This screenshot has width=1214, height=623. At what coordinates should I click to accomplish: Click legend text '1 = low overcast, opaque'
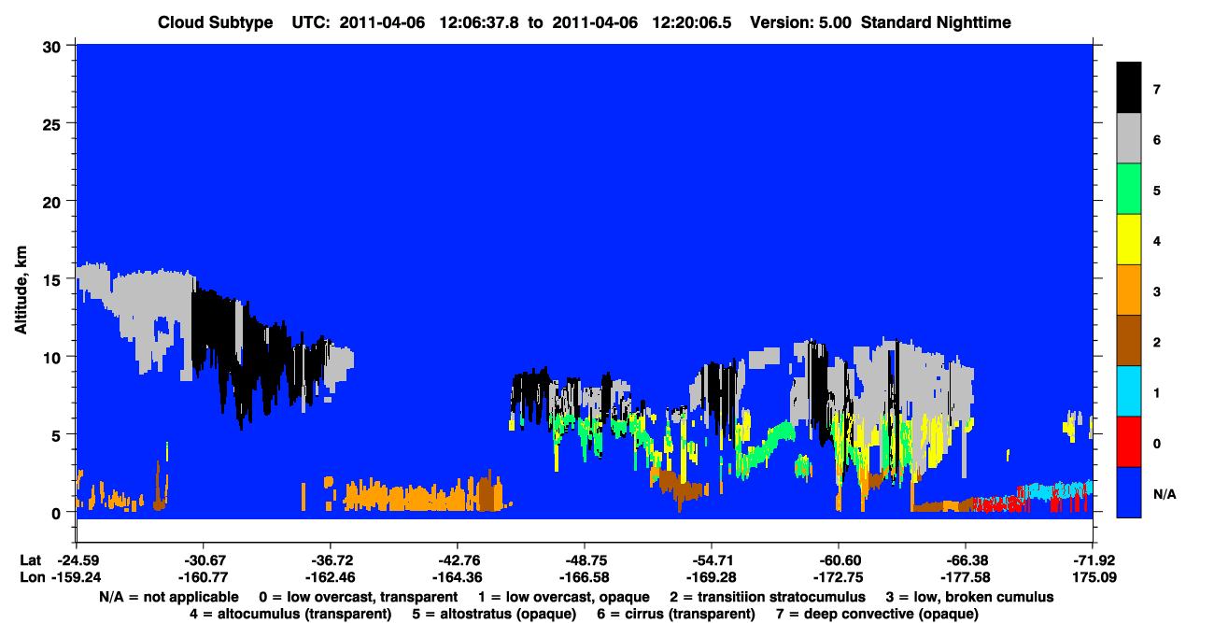pyautogui.click(x=563, y=597)
